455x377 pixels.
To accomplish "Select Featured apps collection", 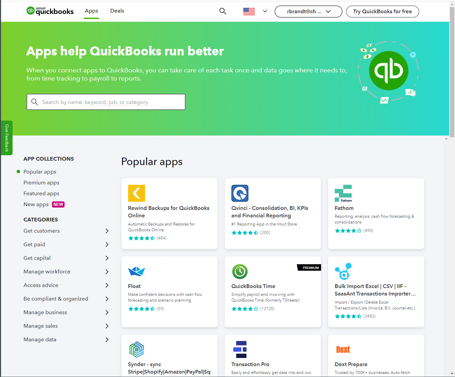I will click(41, 194).
